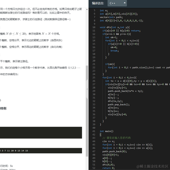Open the C++ compile language dropdown
The width and height of the screenshot is (170, 170).
click(x=117, y=3)
